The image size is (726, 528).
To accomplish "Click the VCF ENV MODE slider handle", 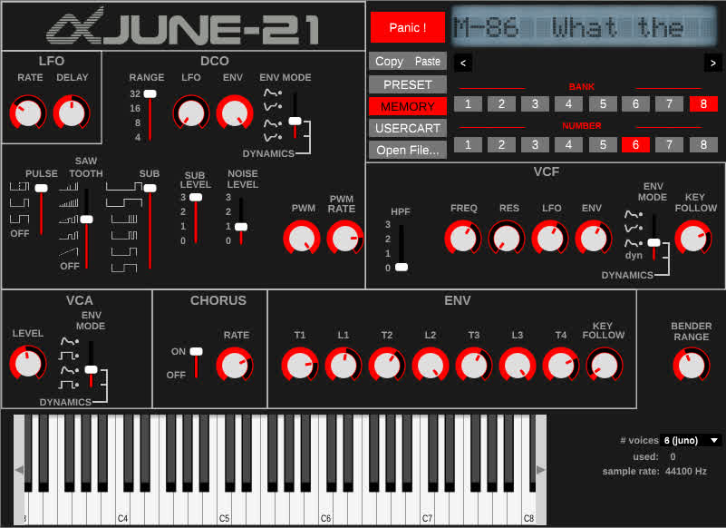I will pyautogui.click(x=653, y=242).
